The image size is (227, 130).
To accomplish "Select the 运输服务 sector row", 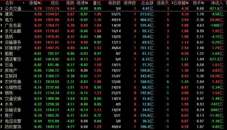I will click(x=113, y=42).
